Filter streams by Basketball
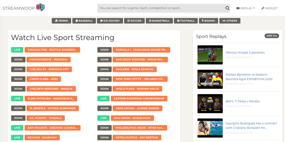 [159, 21]
